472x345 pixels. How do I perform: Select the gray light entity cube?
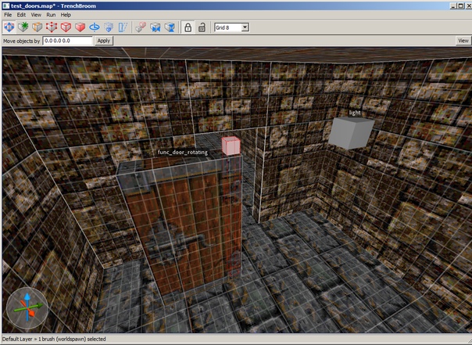coord(352,133)
